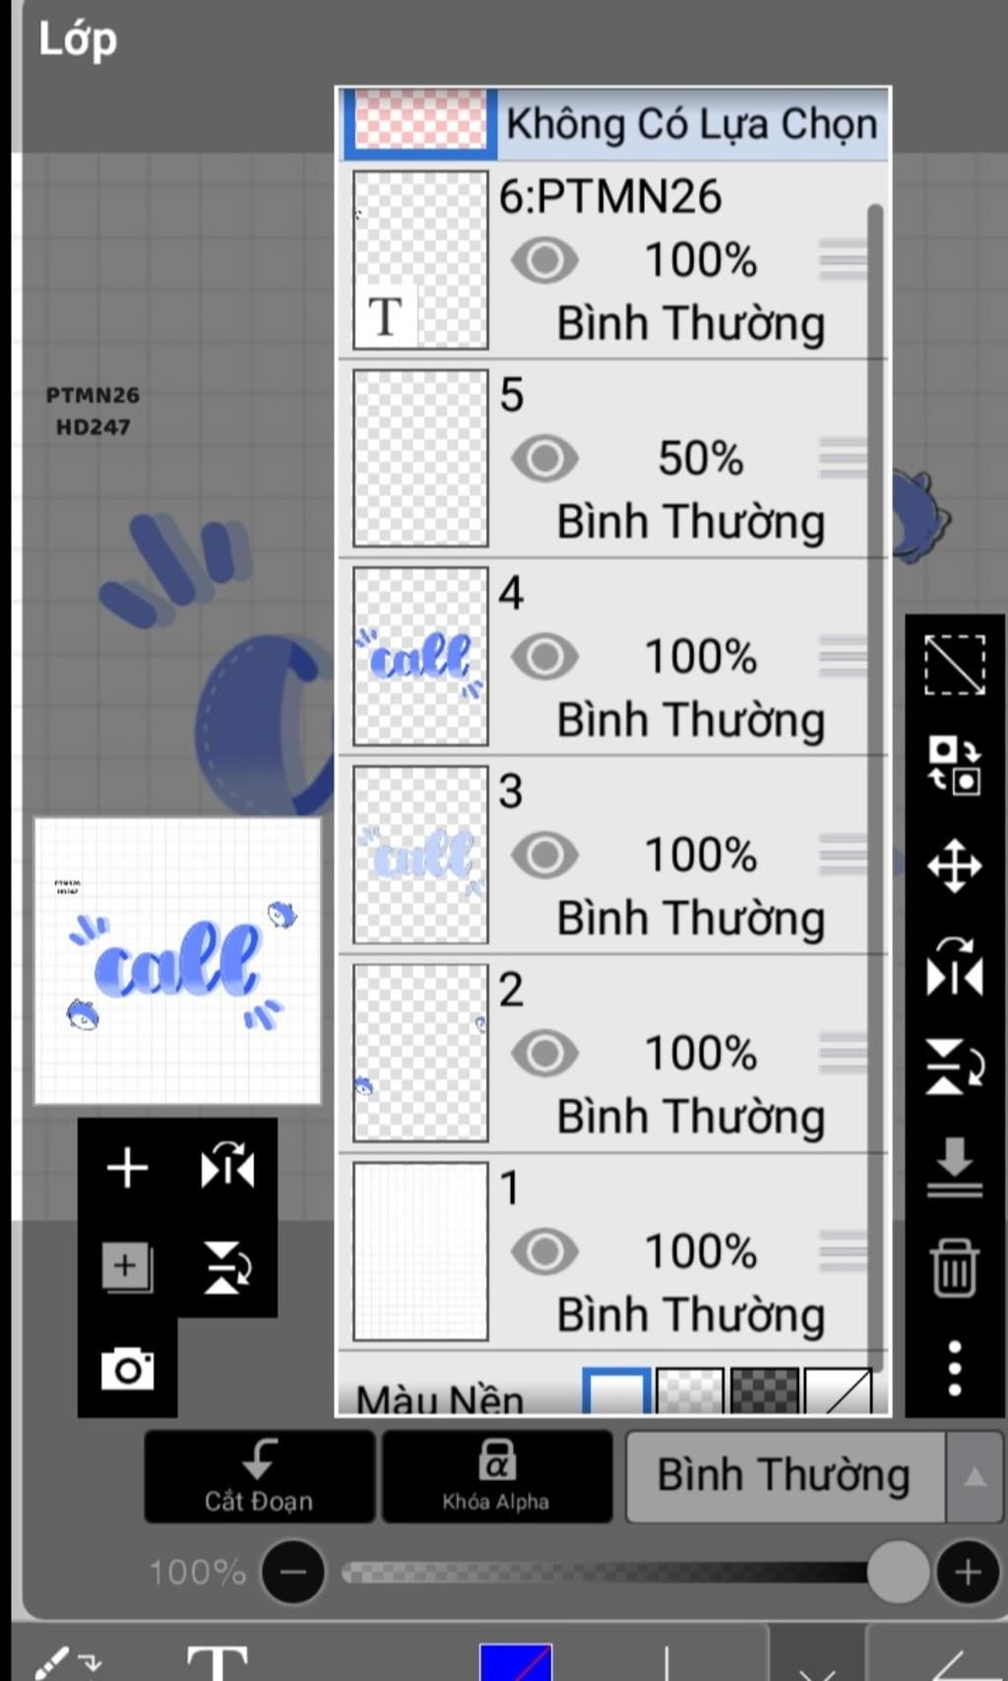
Task: Tap the camera import icon
Action: coord(128,1368)
